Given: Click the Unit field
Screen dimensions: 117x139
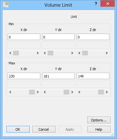Looking at the screenshot, I should [95, 17].
